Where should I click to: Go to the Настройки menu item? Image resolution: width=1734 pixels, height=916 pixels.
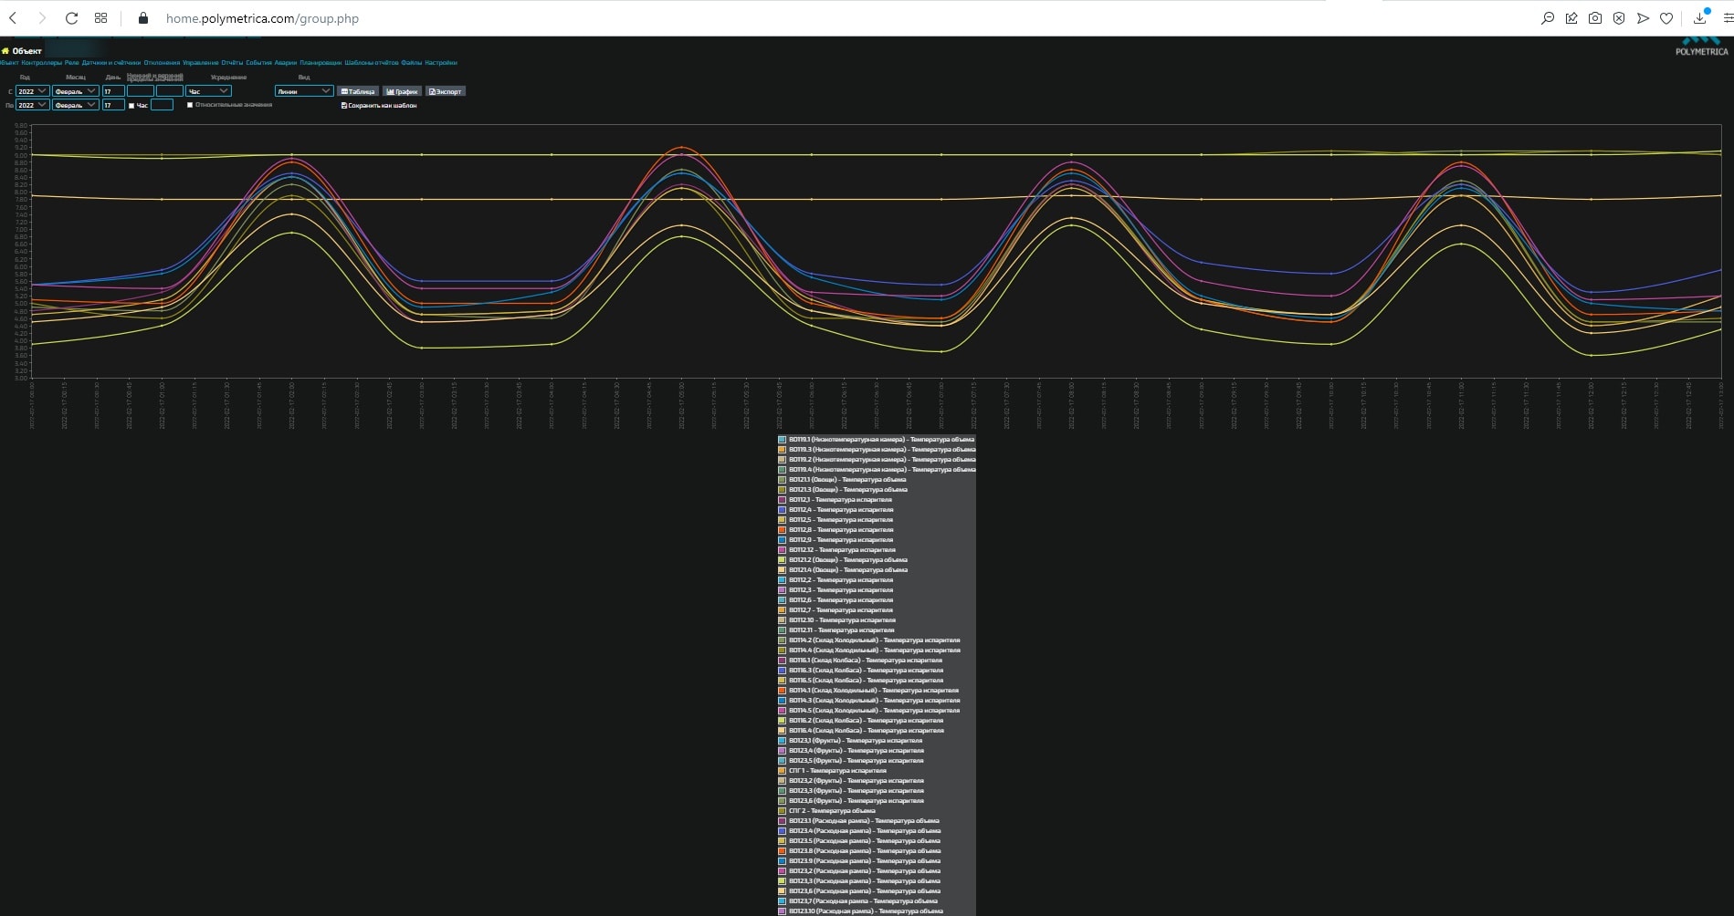click(x=441, y=63)
